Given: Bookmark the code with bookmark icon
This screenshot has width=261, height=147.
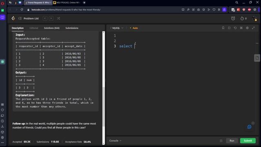Looking at the screenshot, I should (x=223, y=28).
